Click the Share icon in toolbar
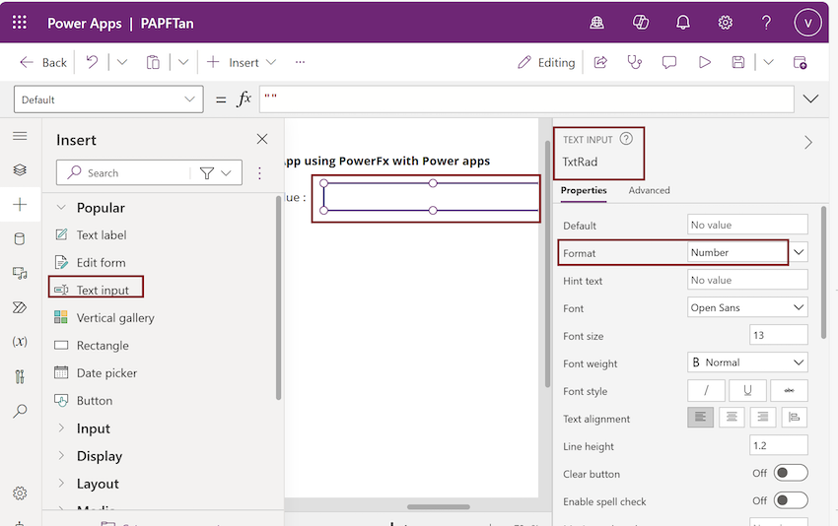Image resolution: width=838 pixels, height=526 pixels. pos(600,62)
